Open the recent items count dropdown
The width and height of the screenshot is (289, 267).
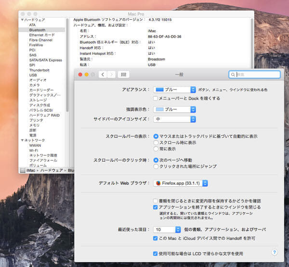[167, 229]
